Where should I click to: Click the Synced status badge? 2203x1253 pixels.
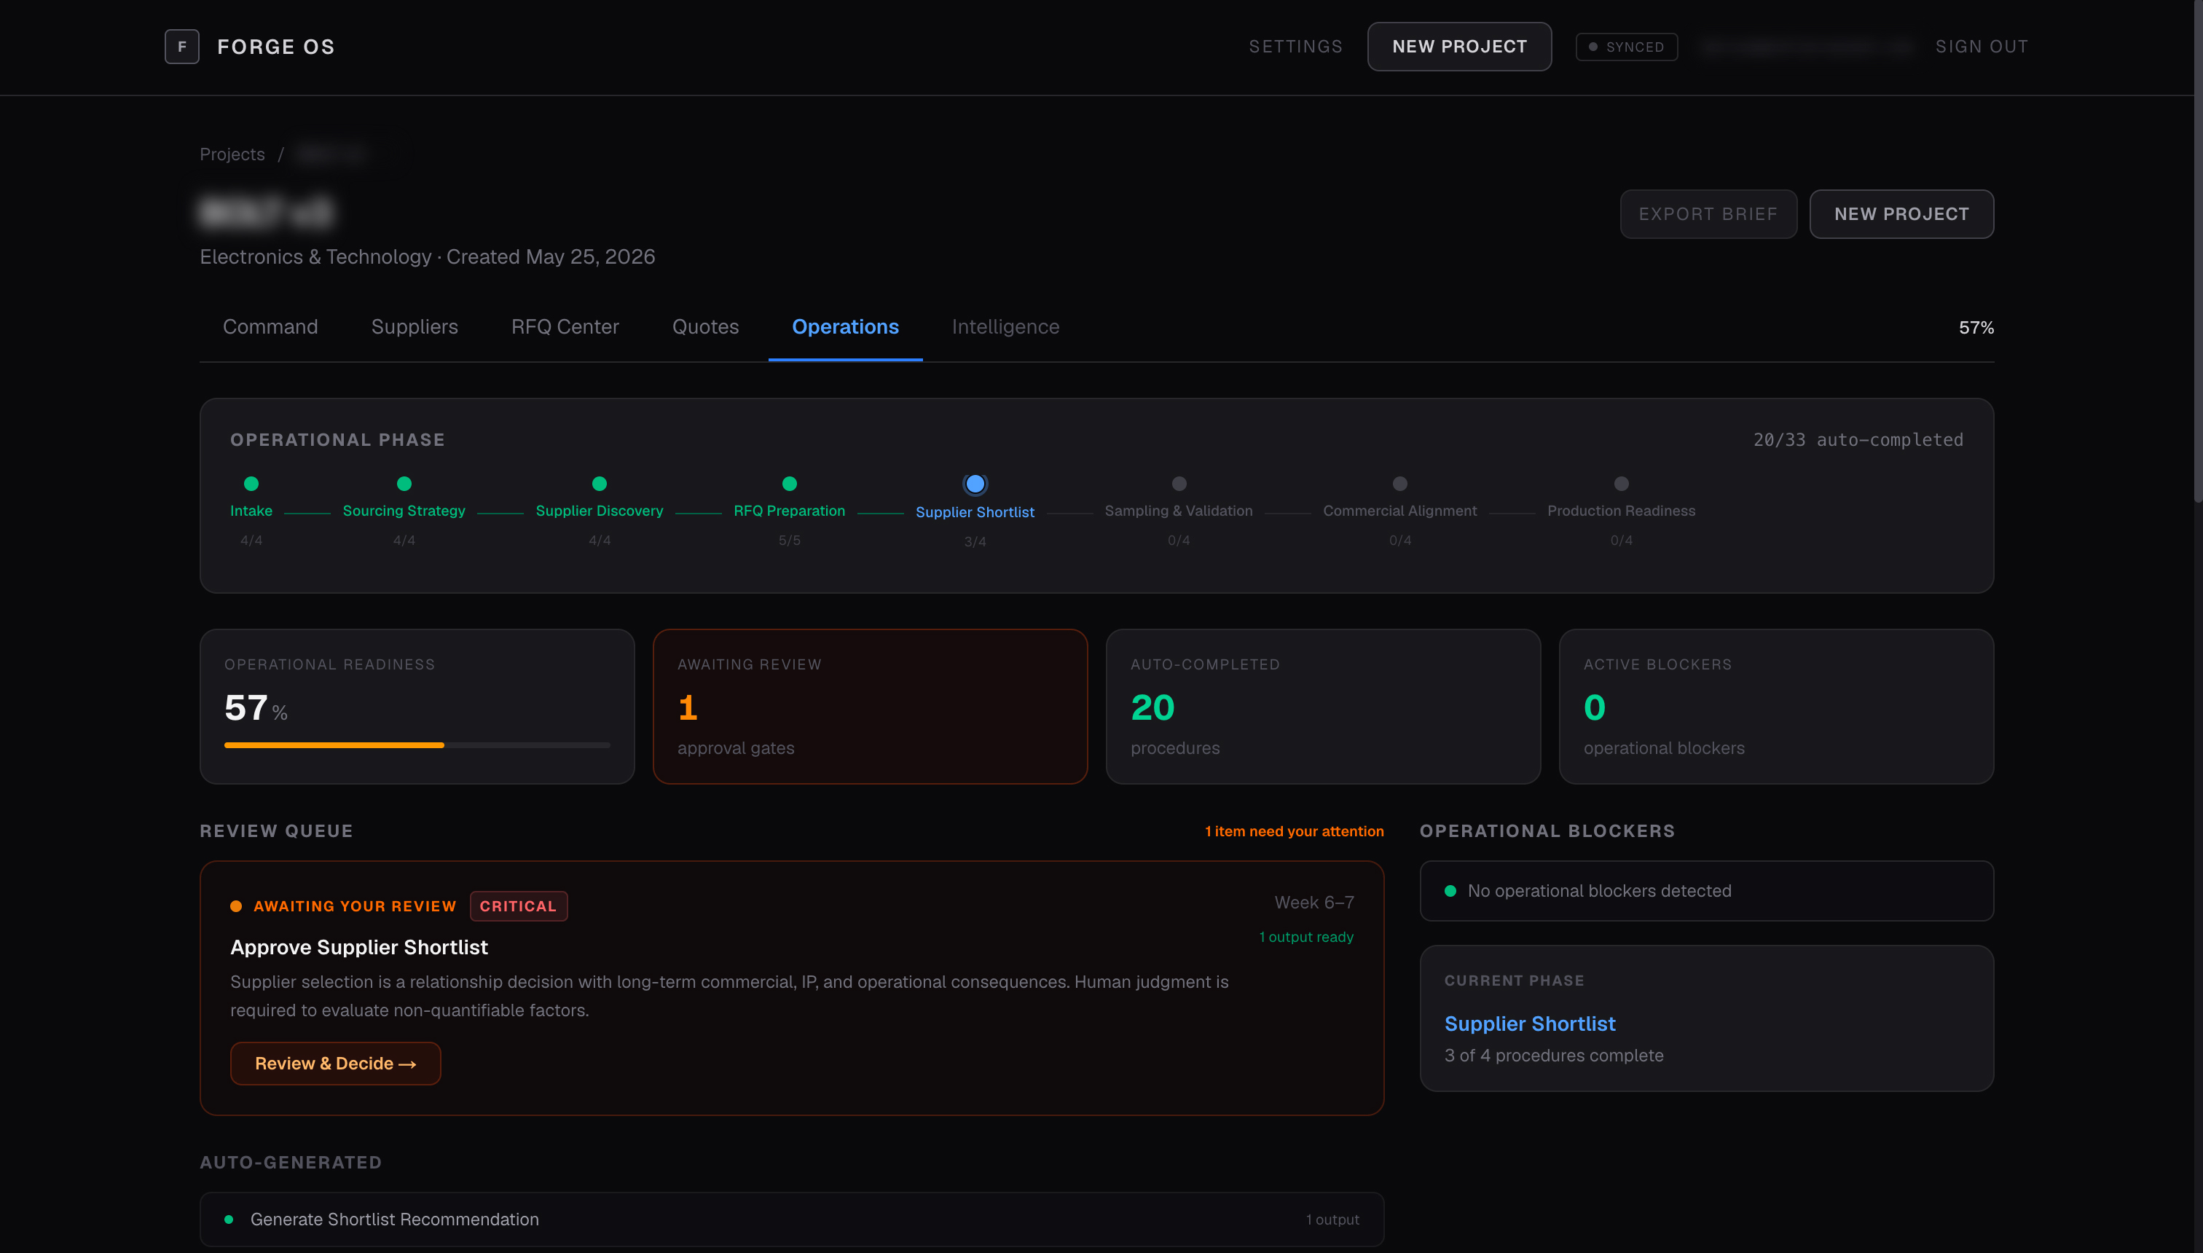(1627, 47)
